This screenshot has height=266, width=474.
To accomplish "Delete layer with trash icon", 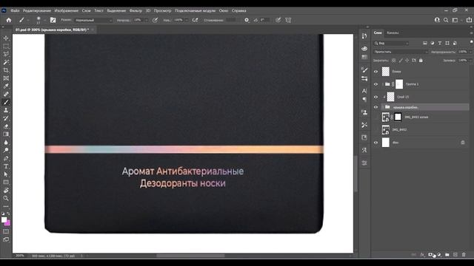I will click(x=464, y=255).
